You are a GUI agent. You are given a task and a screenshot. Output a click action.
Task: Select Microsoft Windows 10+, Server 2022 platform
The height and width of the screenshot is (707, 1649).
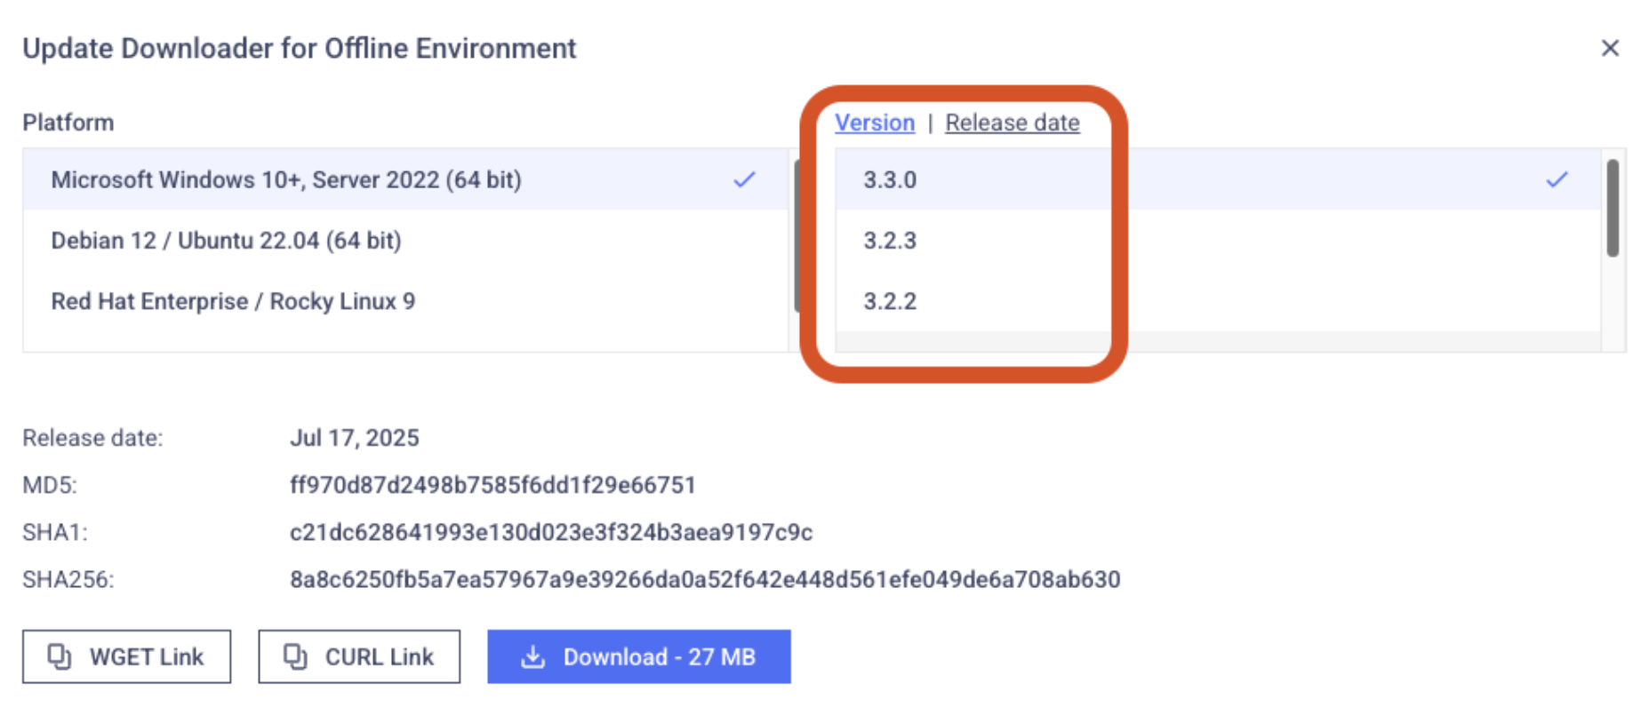[x=286, y=180]
